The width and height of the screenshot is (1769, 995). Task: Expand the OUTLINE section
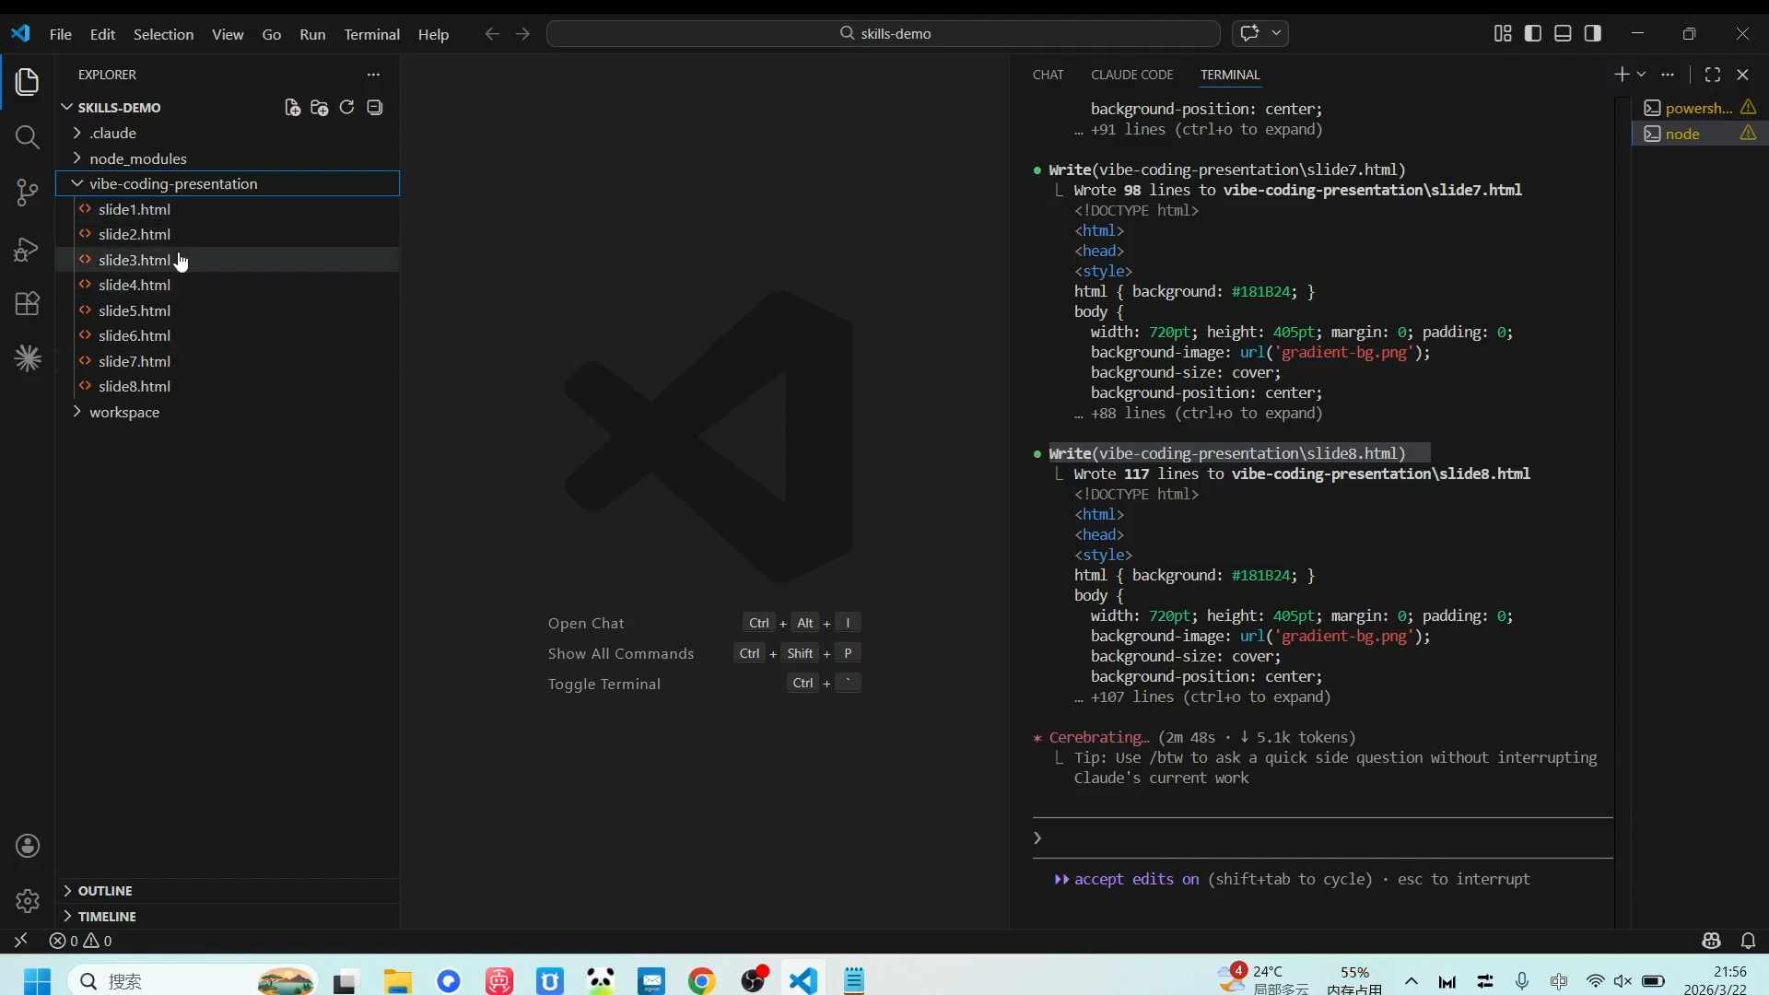[x=104, y=891]
